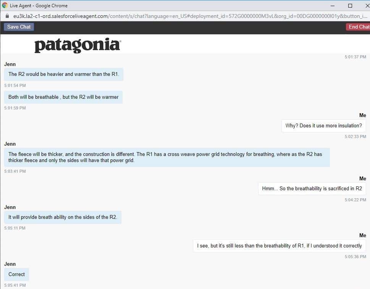End the chat session
This screenshot has width=370, height=289.
pos(358,27)
